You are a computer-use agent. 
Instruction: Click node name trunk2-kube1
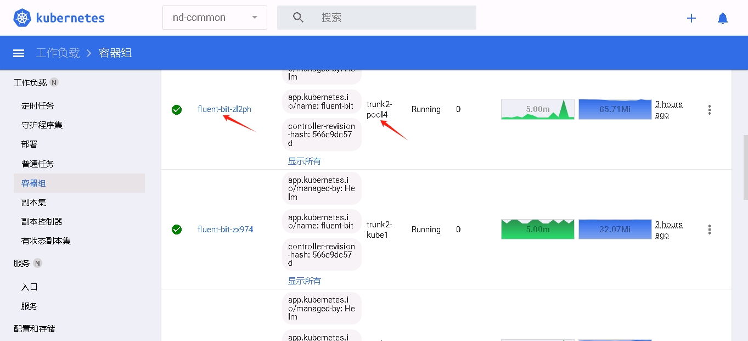(379, 230)
